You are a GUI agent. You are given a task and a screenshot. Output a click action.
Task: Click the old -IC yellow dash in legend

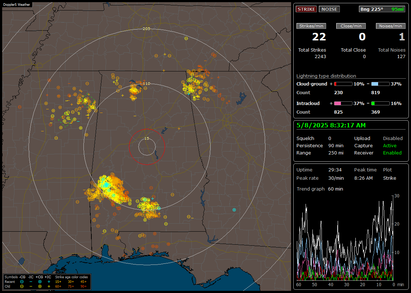pos(31,287)
